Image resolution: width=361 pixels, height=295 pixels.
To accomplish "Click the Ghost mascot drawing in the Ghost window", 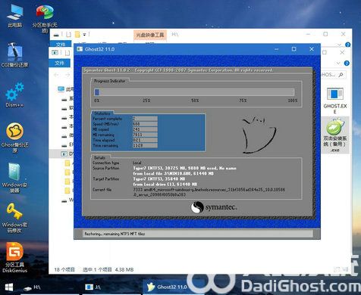I will 259,135.
